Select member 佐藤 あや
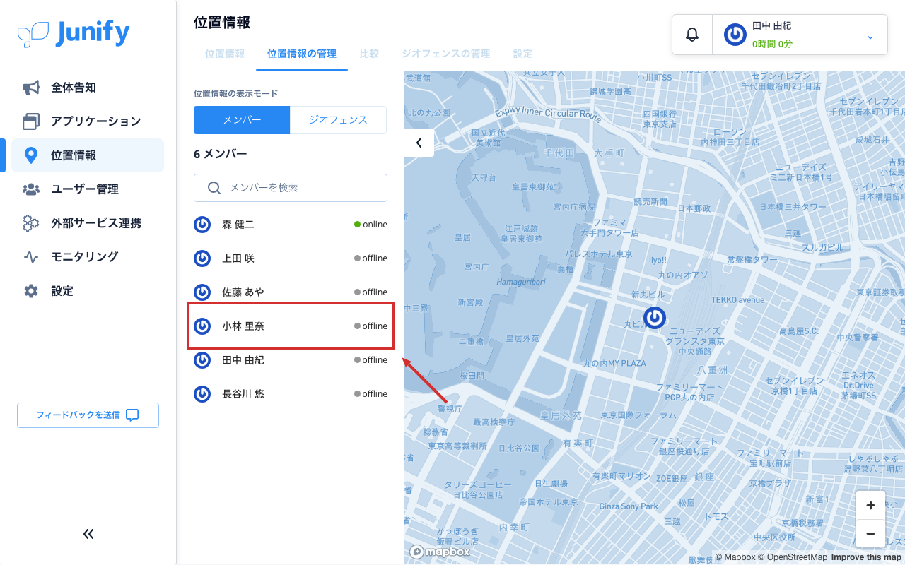The image size is (905, 565). click(x=291, y=292)
